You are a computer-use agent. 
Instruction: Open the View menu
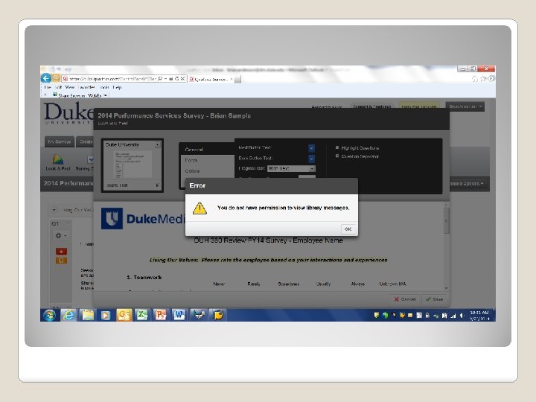click(69, 87)
